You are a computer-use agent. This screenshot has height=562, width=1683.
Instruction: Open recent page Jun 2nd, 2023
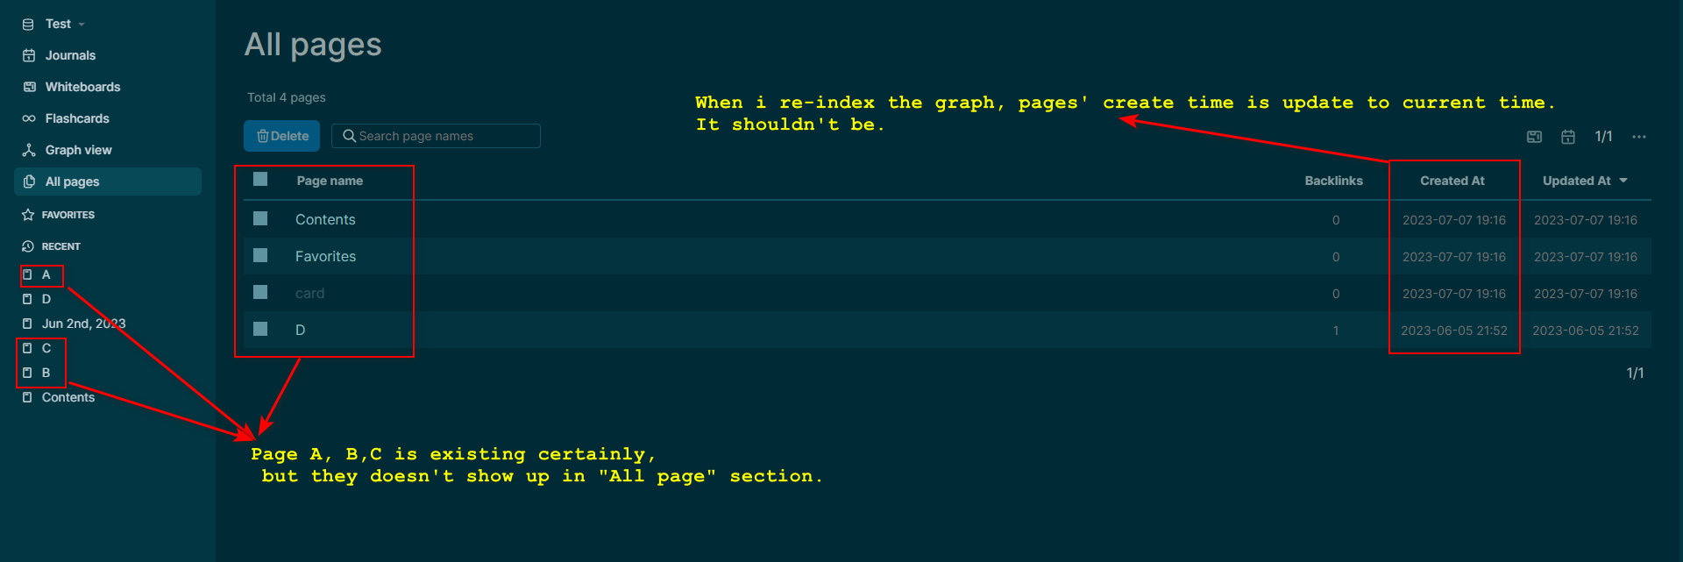click(84, 323)
